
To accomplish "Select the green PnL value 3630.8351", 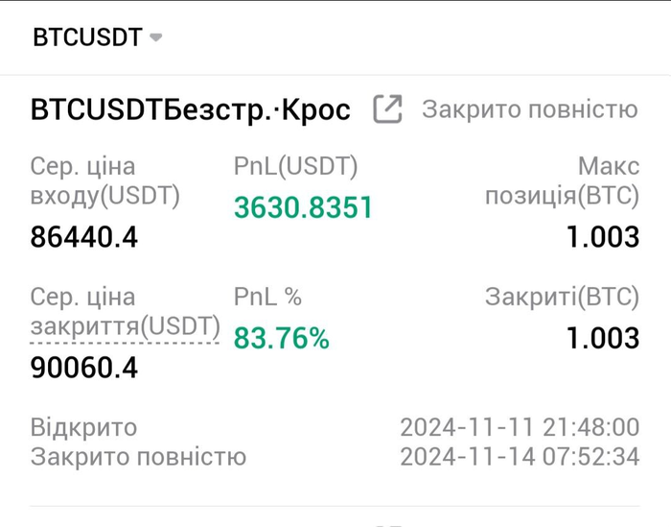I will pos(303,207).
